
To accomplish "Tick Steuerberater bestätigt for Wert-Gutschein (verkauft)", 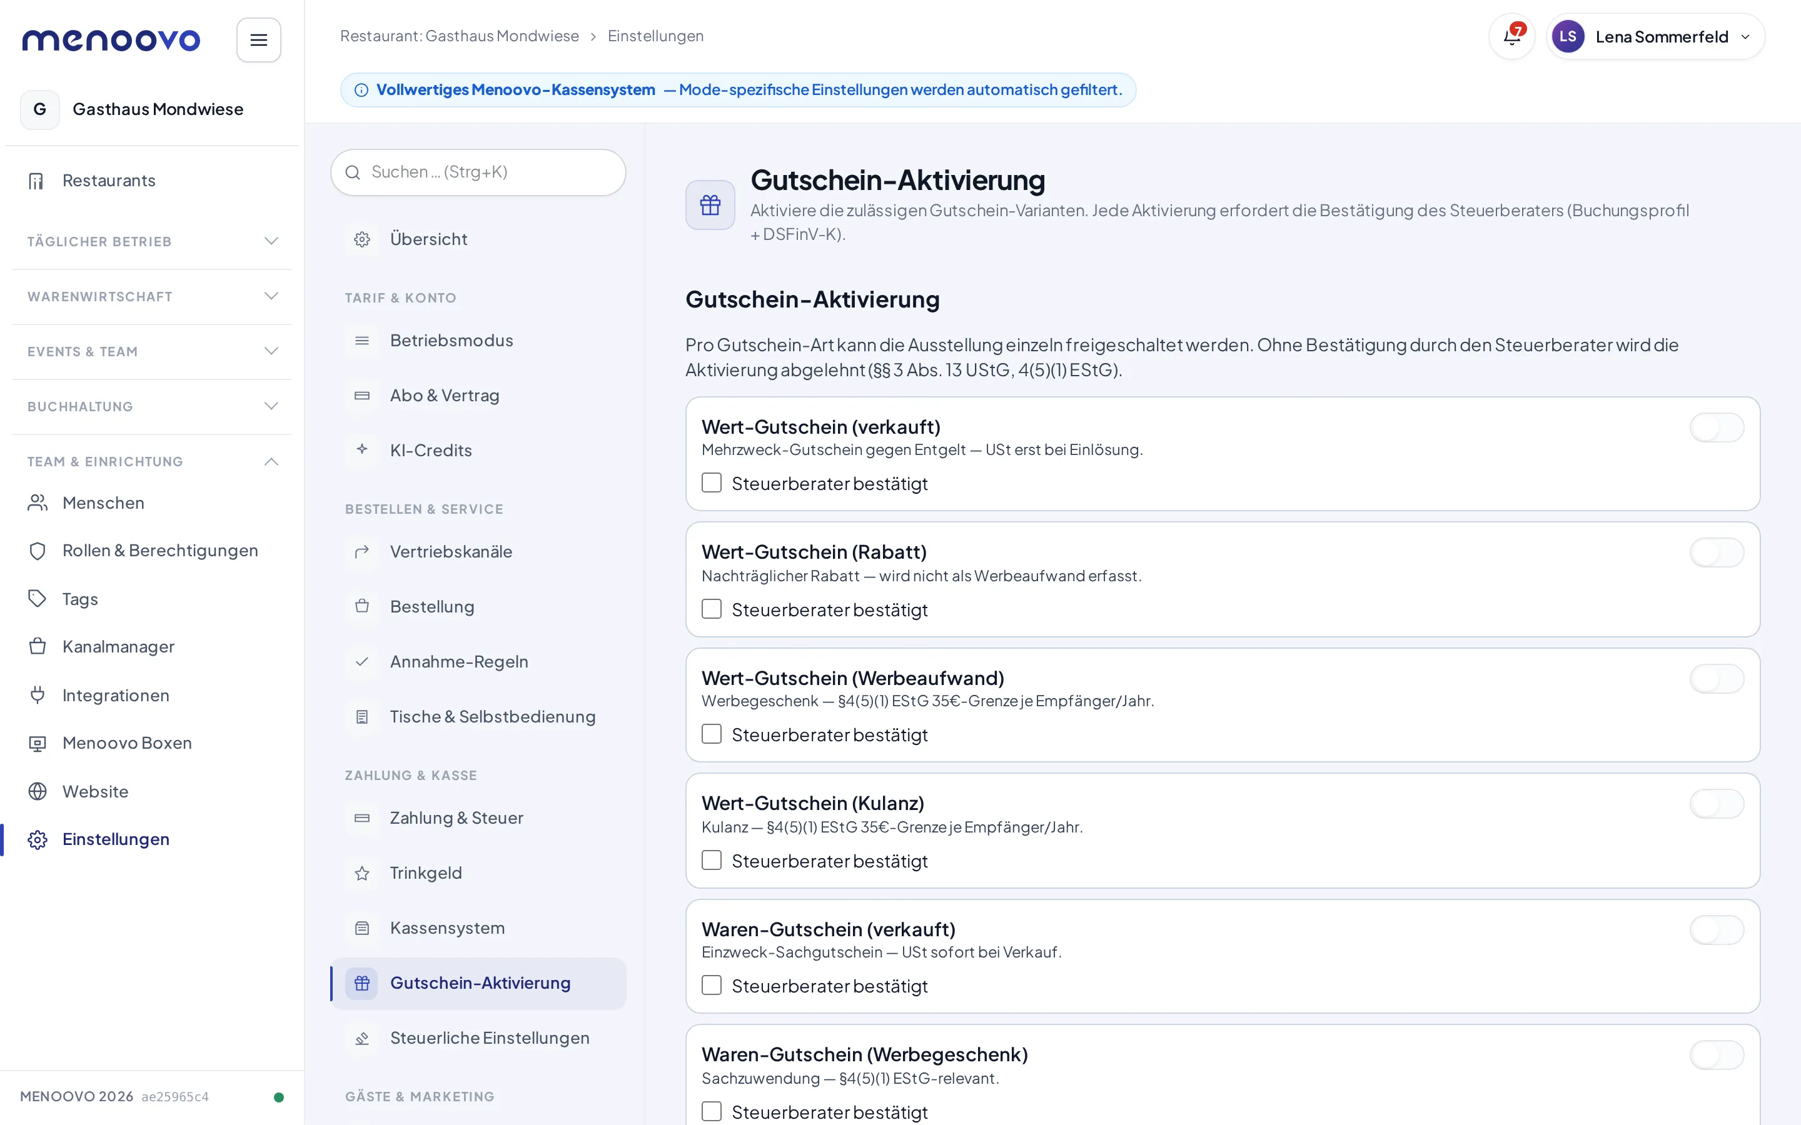I will [712, 483].
